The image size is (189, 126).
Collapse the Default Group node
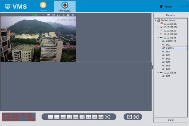point(155,20)
